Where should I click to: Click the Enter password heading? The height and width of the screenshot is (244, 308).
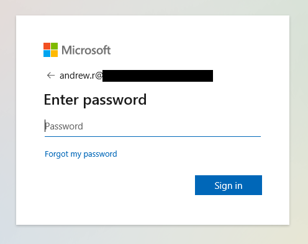point(95,100)
